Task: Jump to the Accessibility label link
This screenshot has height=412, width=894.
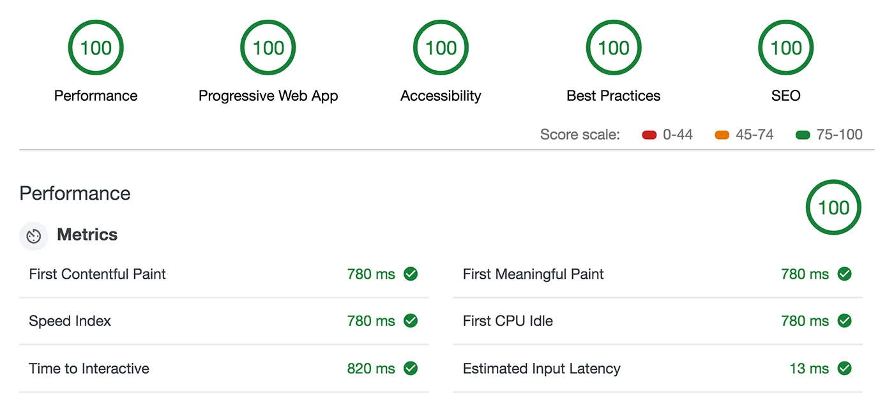Action: (441, 96)
